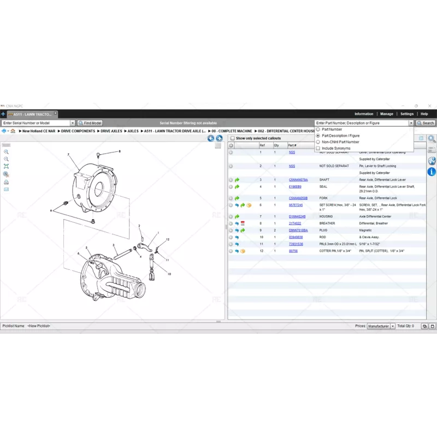Click the Find Model button
This screenshot has height=437, width=437.
pos(90,123)
